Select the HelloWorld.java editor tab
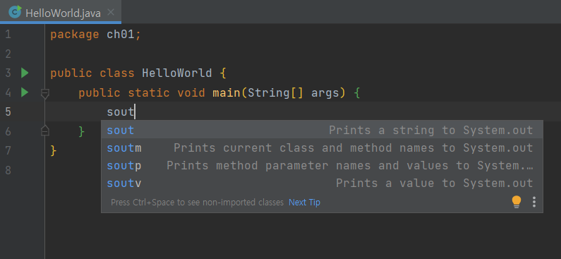This screenshot has height=259, width=561. pyautogui.click(x=61, y=13)
